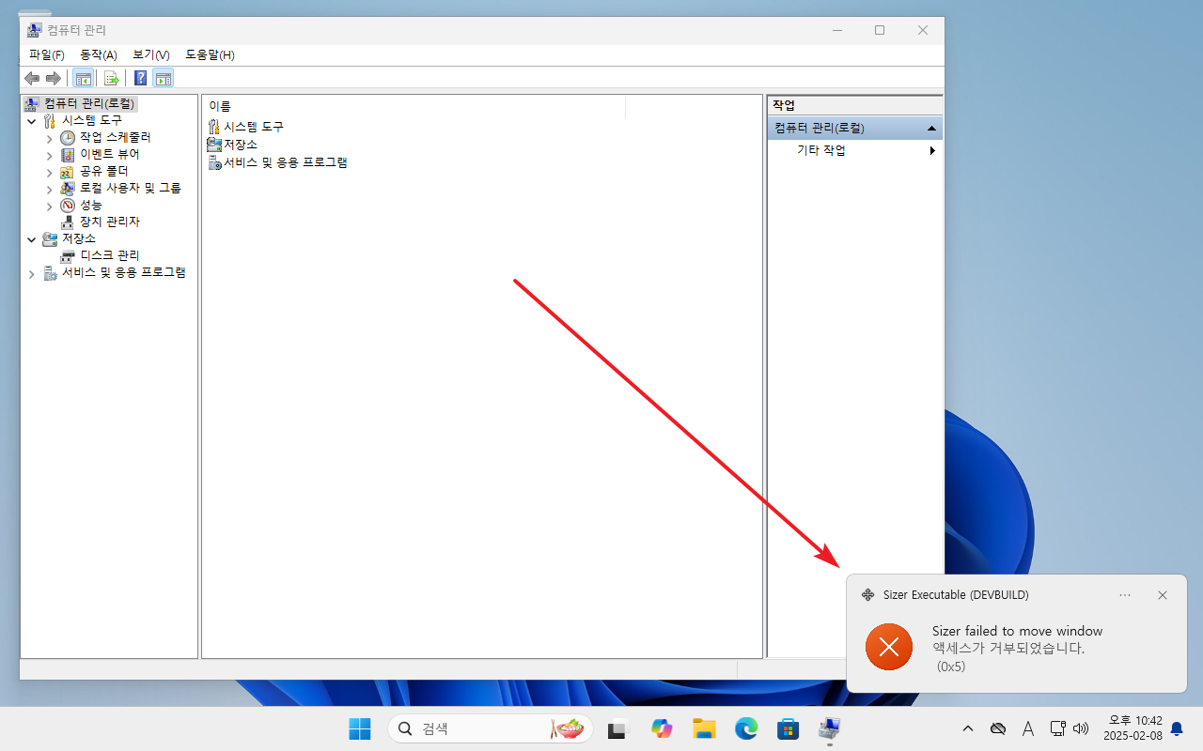Click the Back navigation arrow
Screen dimensions: 1203x751
(33, 79)
